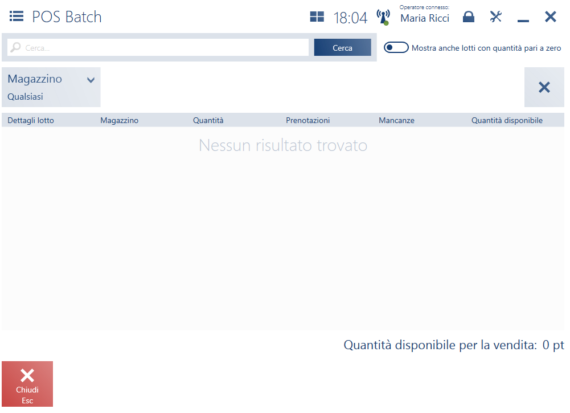The image size is (570, 413).
Task: Check the connection status antenna icon
Action: (383, 17)
